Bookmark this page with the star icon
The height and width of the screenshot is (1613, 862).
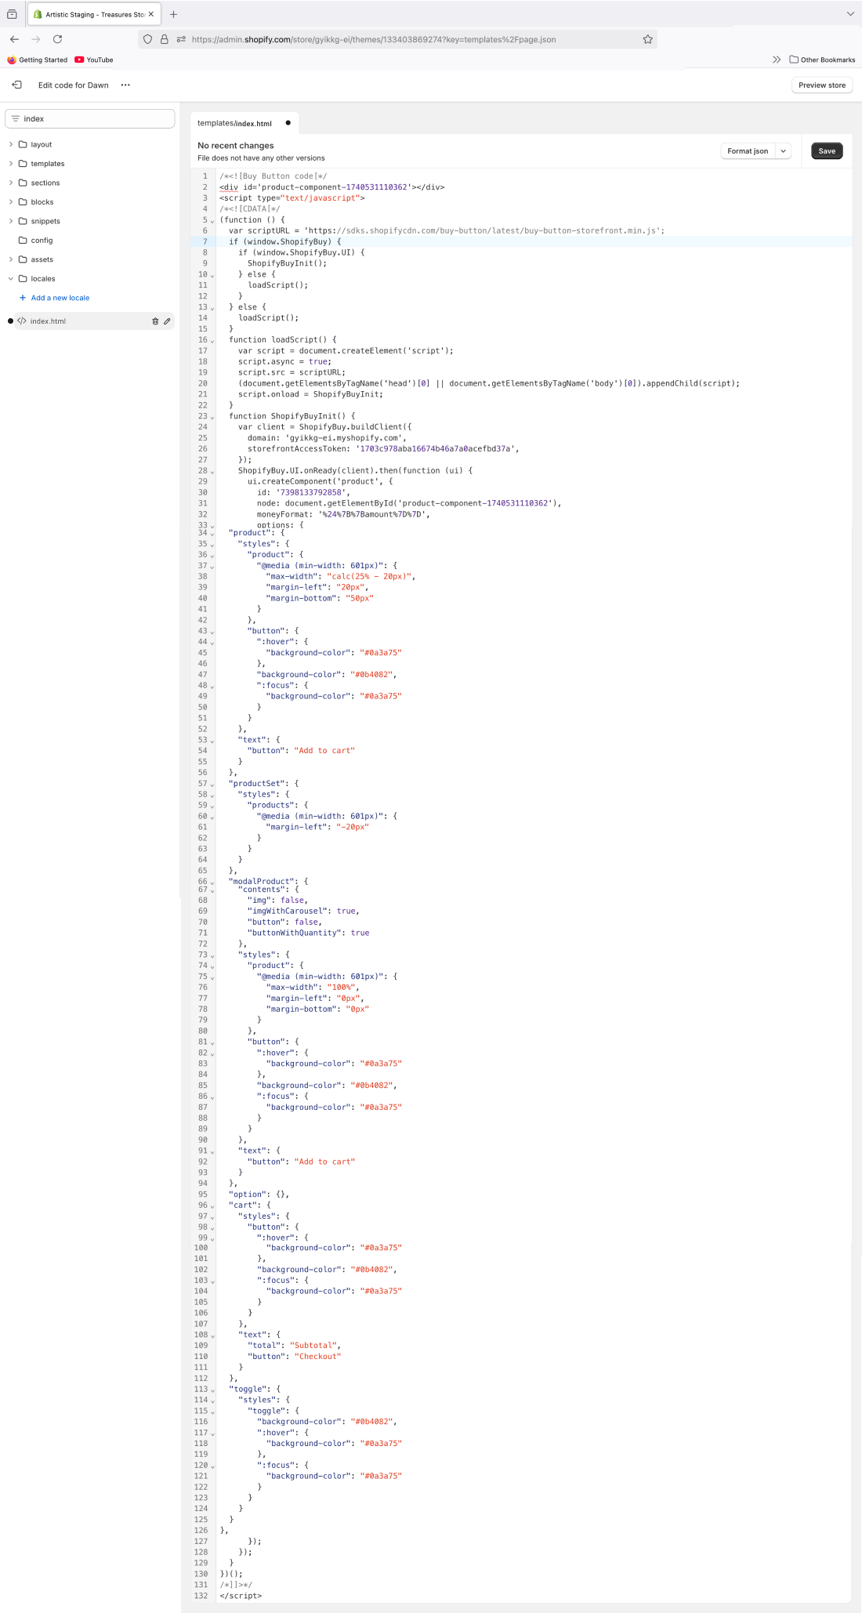click(648, 39)
